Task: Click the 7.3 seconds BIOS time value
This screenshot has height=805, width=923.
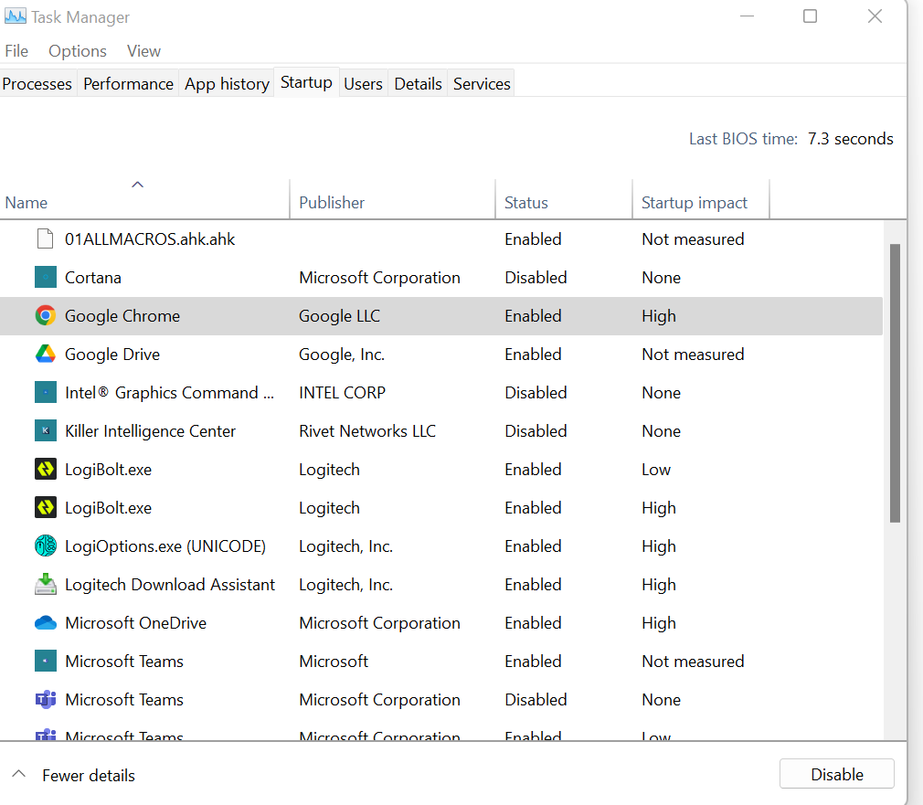Action: (850, 138)
